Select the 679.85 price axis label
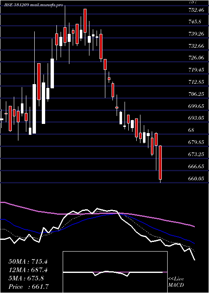This screenshot has width=209, height=293. tap(196, 142)
